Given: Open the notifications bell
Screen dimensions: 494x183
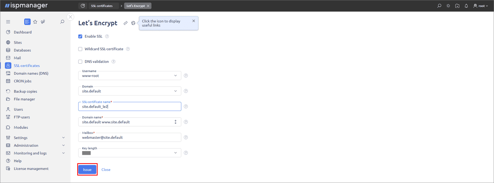Looking at the screenshot, I should click(466, 6).
